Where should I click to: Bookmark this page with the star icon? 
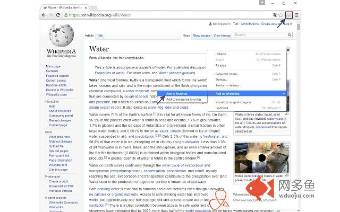[x=281, y=15]
